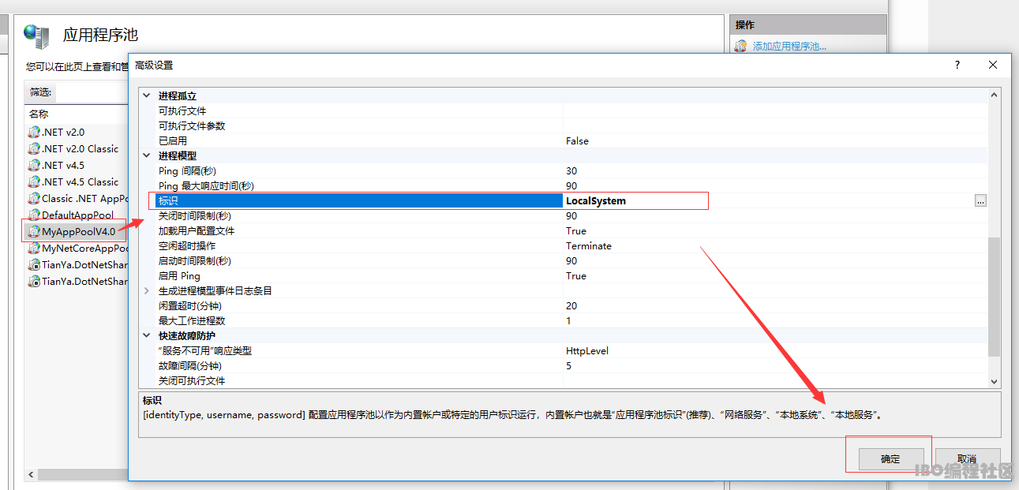
Task: Click the MyNetCoreAppPool icon
Action: coord(34,249)
